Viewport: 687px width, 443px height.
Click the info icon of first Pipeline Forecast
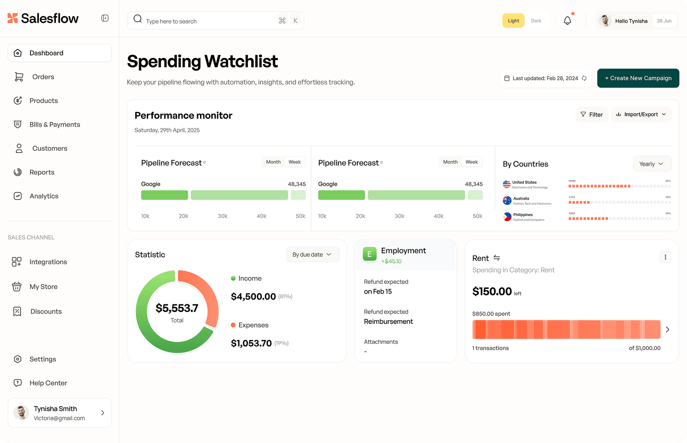coord(204,162)
